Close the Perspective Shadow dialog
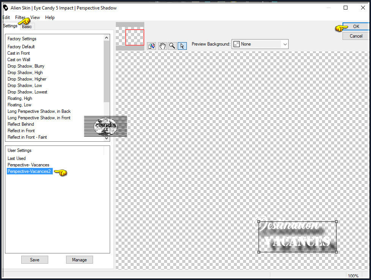 [363, 8]
